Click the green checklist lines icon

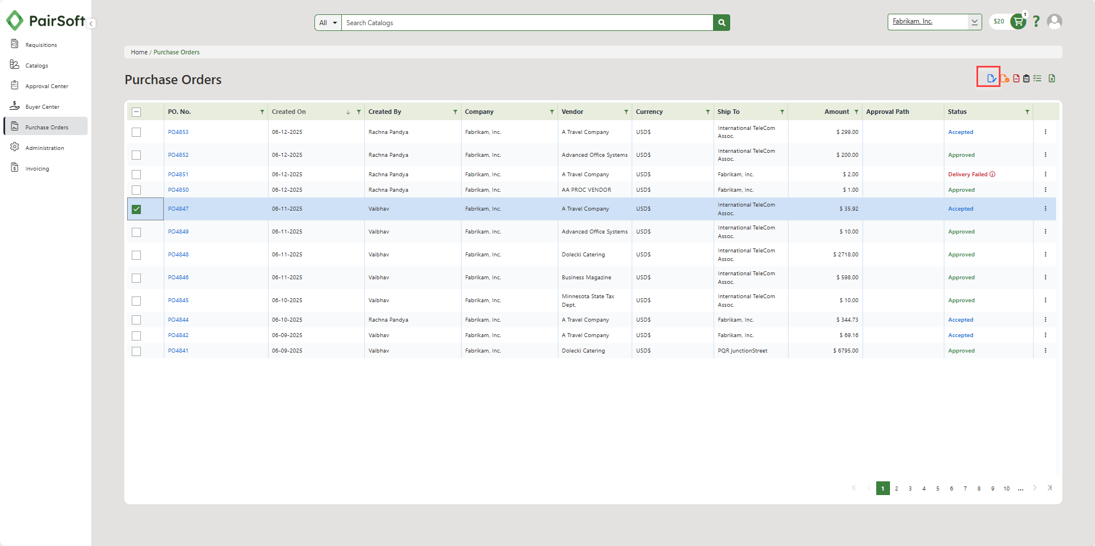pyautogui.click(x=1037, y=78)
